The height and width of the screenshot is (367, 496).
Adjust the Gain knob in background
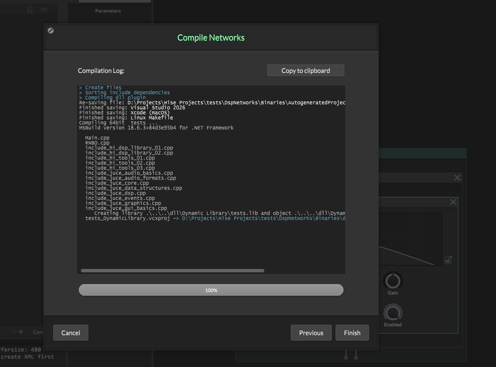click(x=393, y=281)
